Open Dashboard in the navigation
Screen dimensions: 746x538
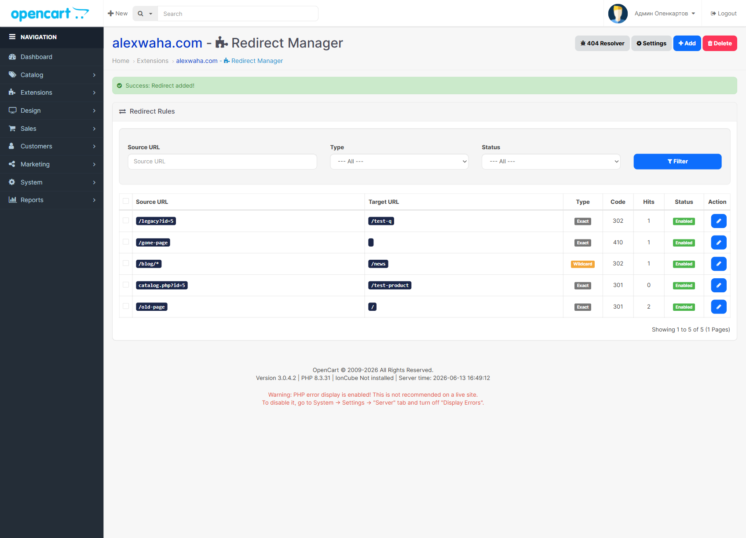pos(52,57)
